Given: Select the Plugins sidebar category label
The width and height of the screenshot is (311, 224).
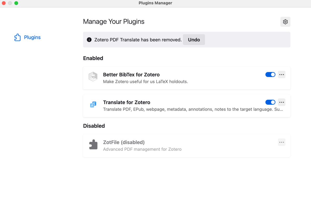Looking at the screenshot, I should [32, 37].
